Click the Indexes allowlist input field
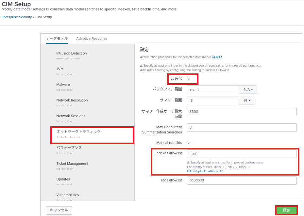This screenshot has width=304, height=216. (x=242, y=153)
